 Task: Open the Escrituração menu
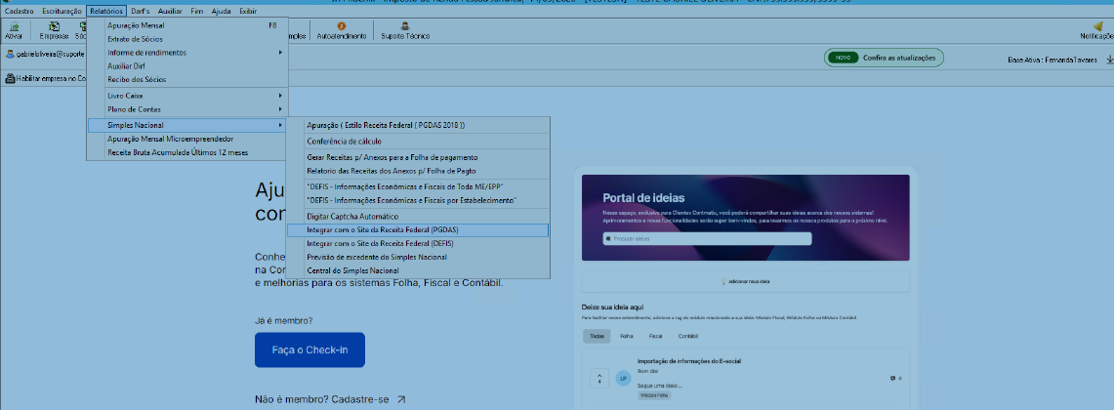click(x=62, y=12)
